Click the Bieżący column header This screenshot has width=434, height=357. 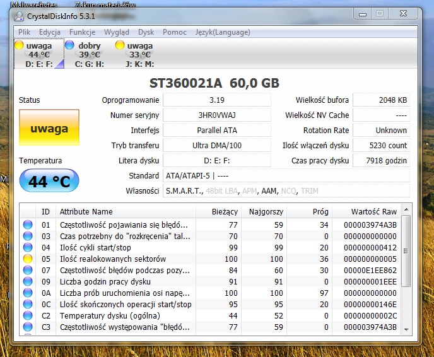[x=219, y=212]
